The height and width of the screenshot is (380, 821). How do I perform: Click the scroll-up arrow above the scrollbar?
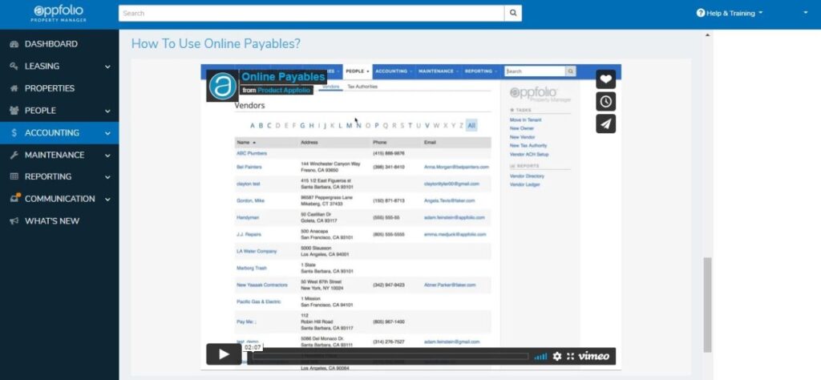click(x=707, y=35)
